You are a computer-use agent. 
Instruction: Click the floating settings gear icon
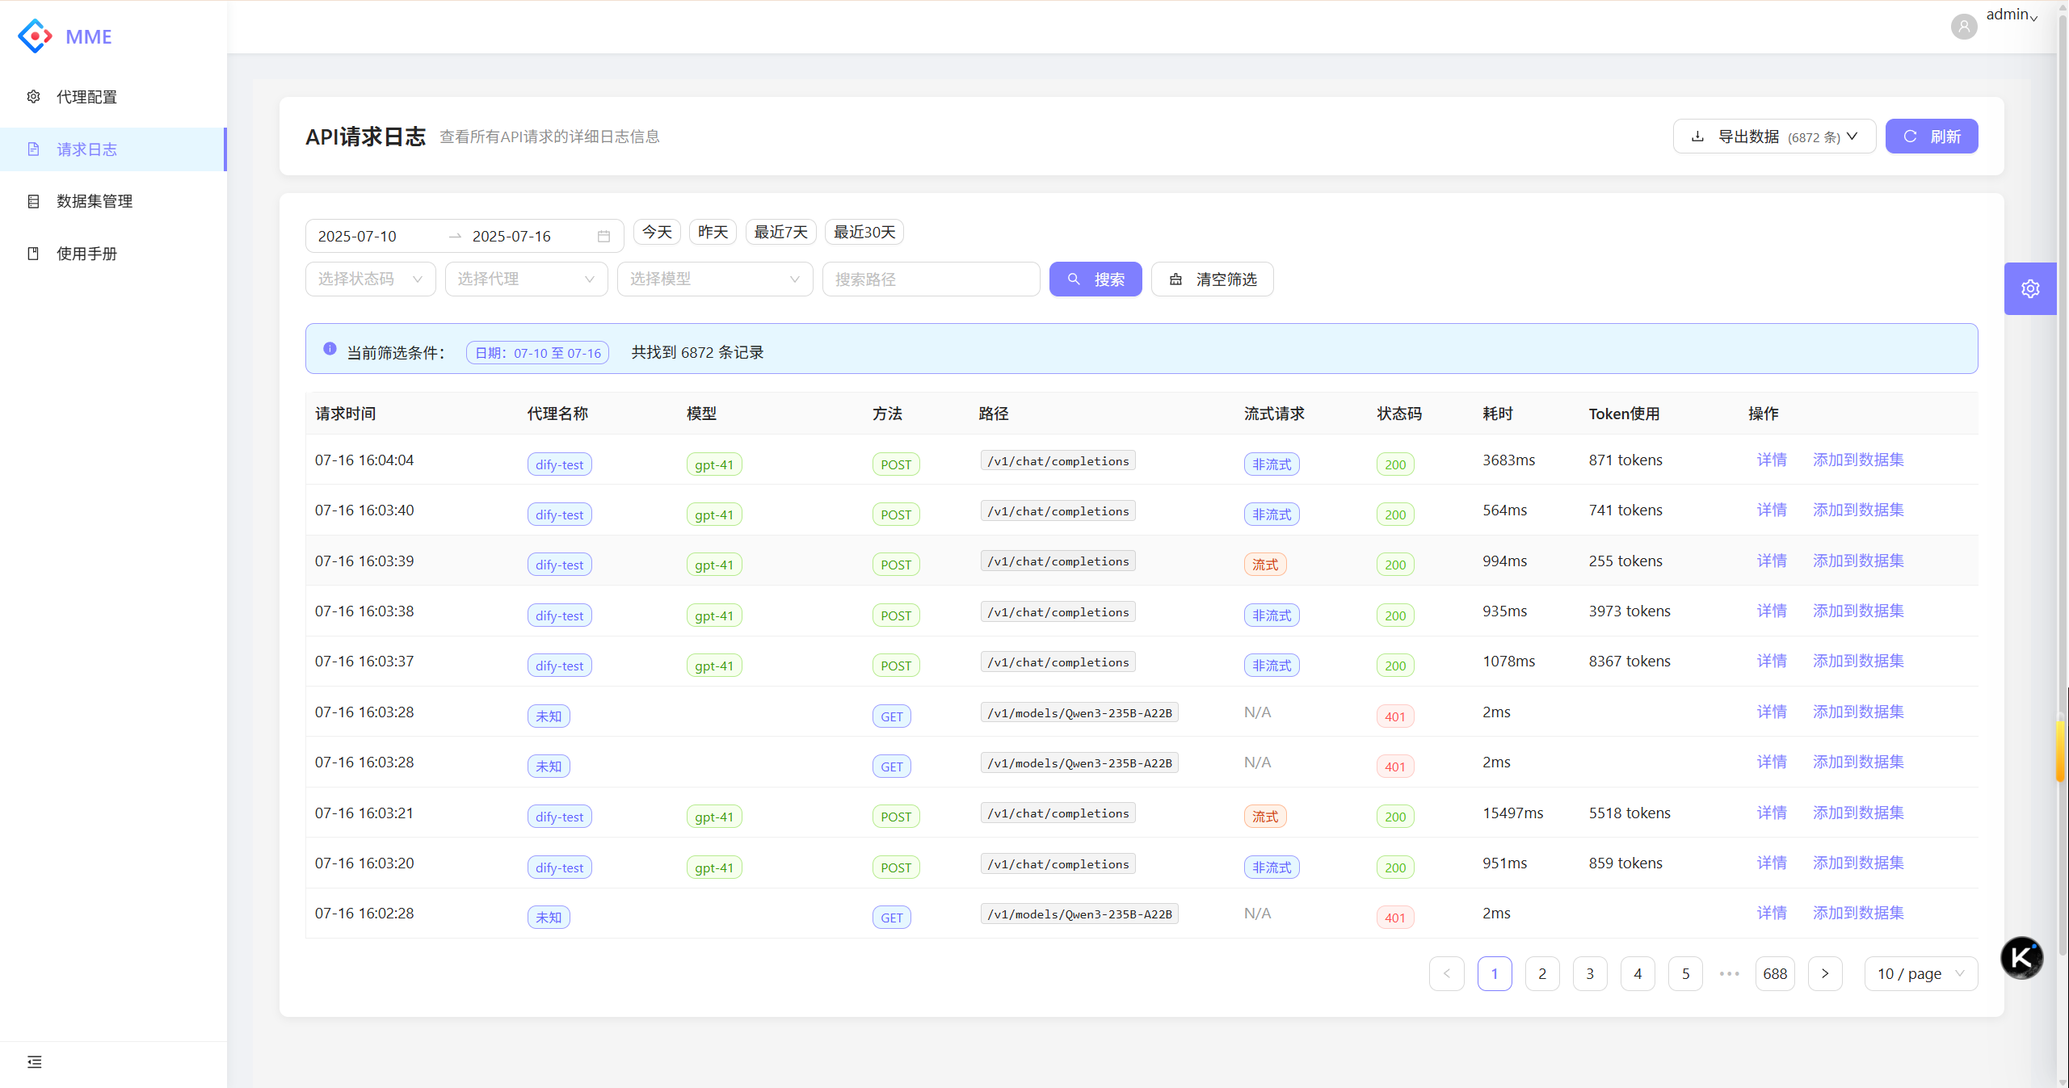pyautogui.click(x=2029, y=288)
